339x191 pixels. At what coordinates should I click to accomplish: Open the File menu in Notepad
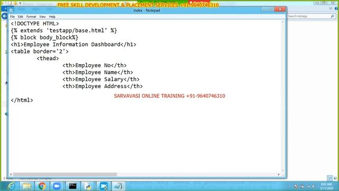coord(12,16)
